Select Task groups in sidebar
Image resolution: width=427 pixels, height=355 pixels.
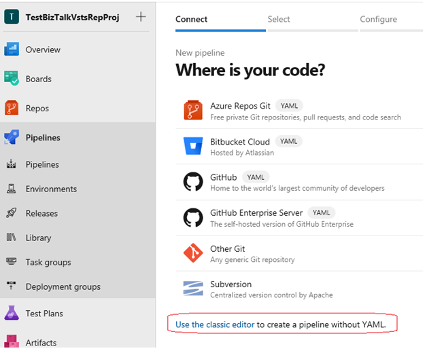pyautogui.click(x=48, y=262)
